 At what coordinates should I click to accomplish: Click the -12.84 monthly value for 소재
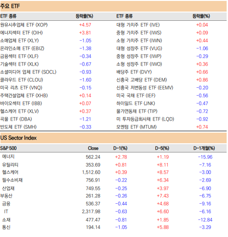(x=205, y=220)
